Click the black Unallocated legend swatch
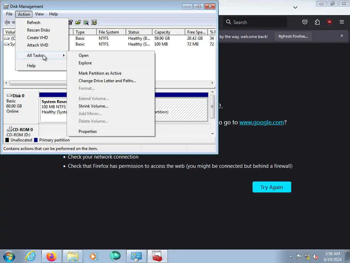The width and height of the screenshot is (350, 263). point(7,140)
